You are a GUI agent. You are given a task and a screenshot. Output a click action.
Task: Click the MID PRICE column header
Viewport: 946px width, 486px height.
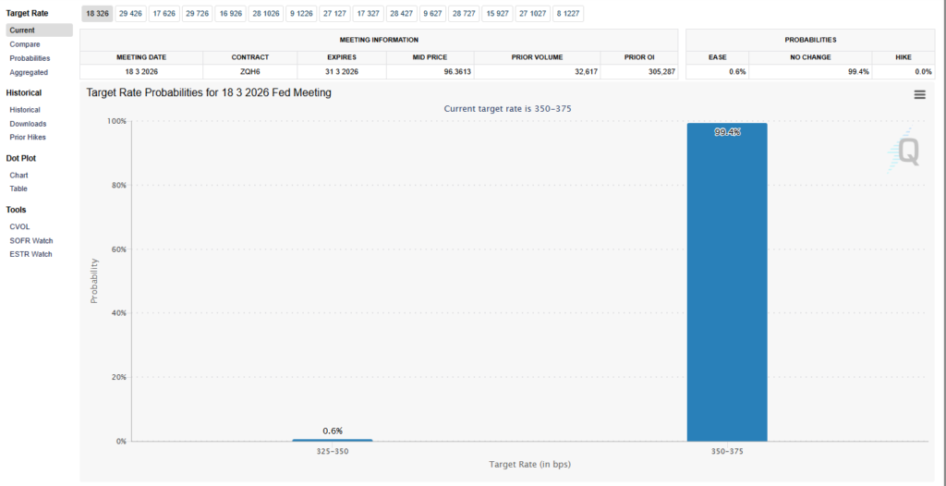[431, 57]
